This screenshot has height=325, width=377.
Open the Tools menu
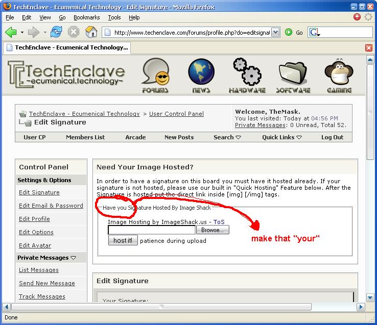click(114, 17)
